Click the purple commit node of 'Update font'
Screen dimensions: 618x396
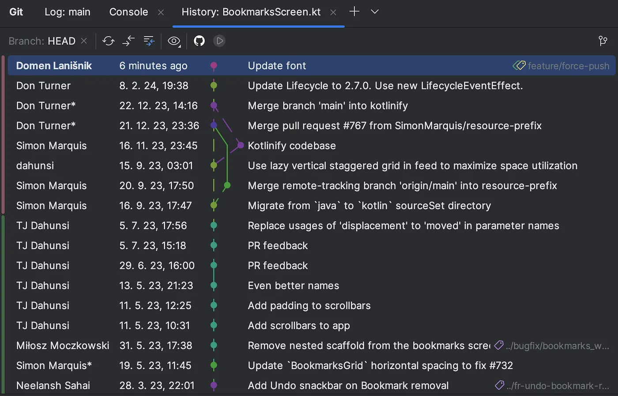pos(214,66)
